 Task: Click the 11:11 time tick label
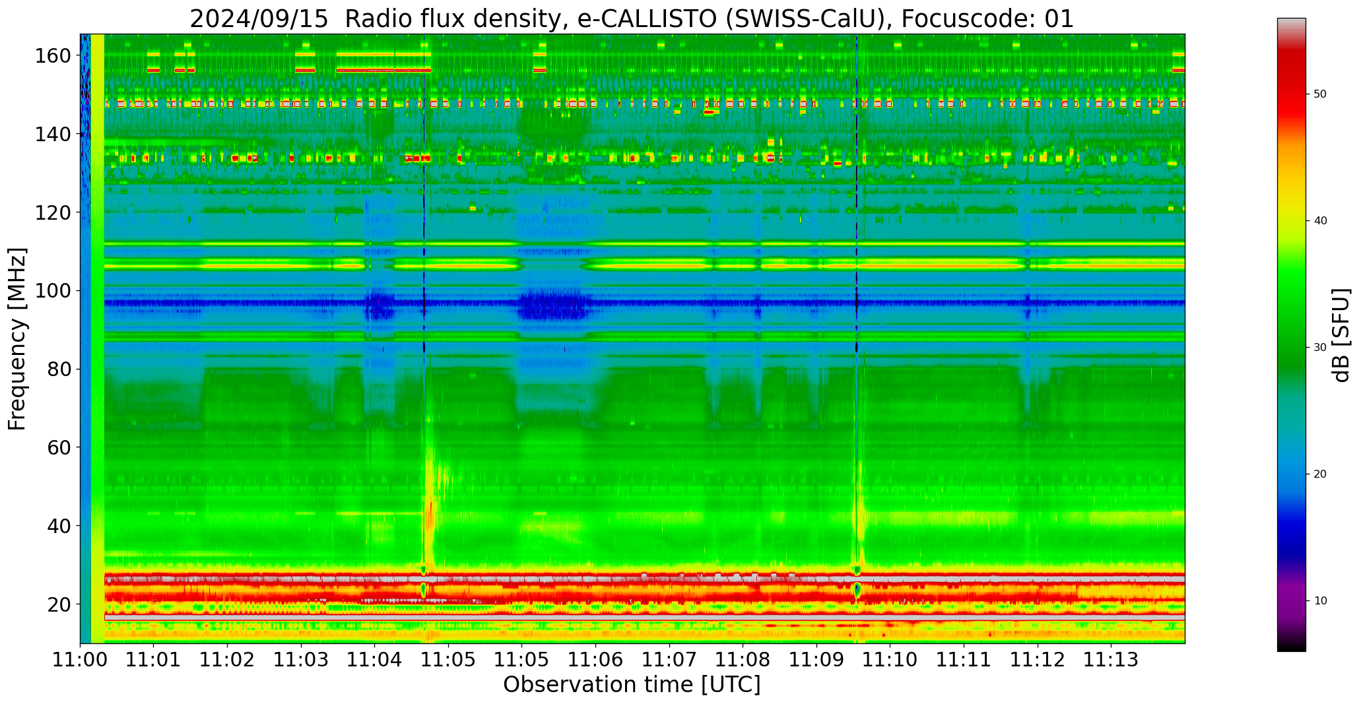pos(964,660)
